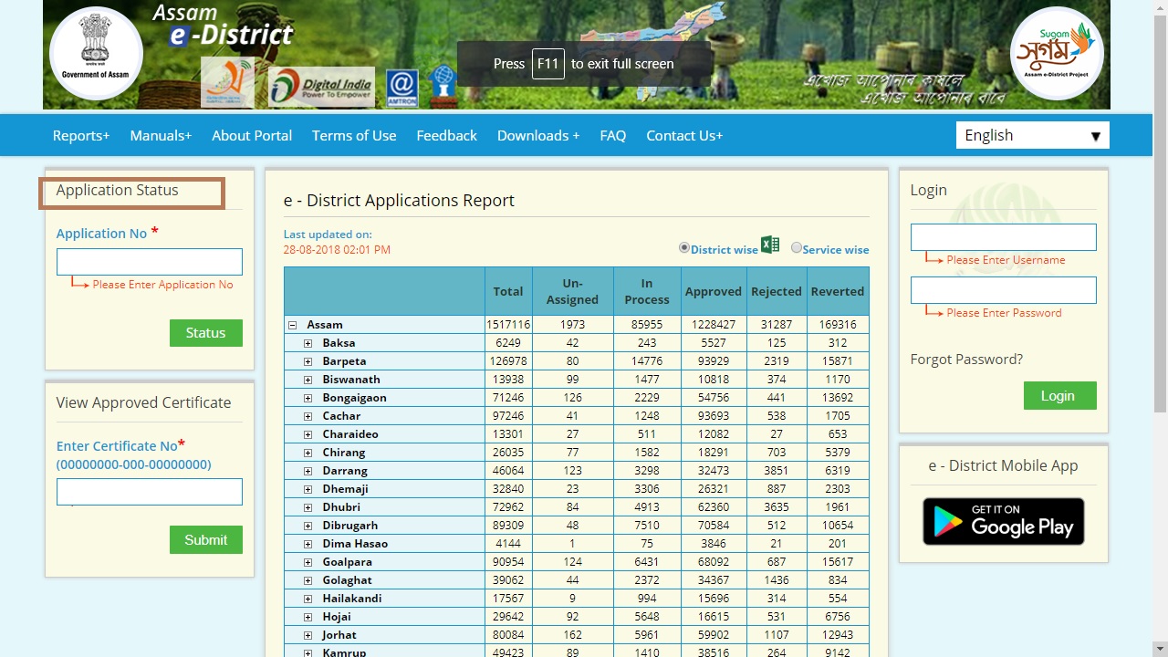The image size is (1168, 657).
Task: Open the Reports+ menu
Action: [x=81, y=135]
